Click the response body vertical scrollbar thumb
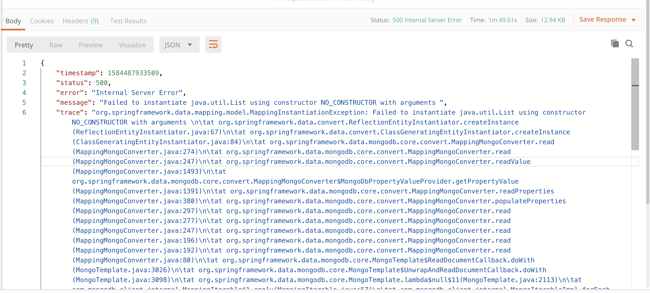 635,104
